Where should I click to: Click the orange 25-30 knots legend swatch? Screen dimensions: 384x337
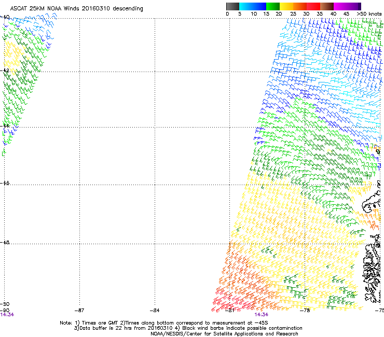tap(300, 6)
